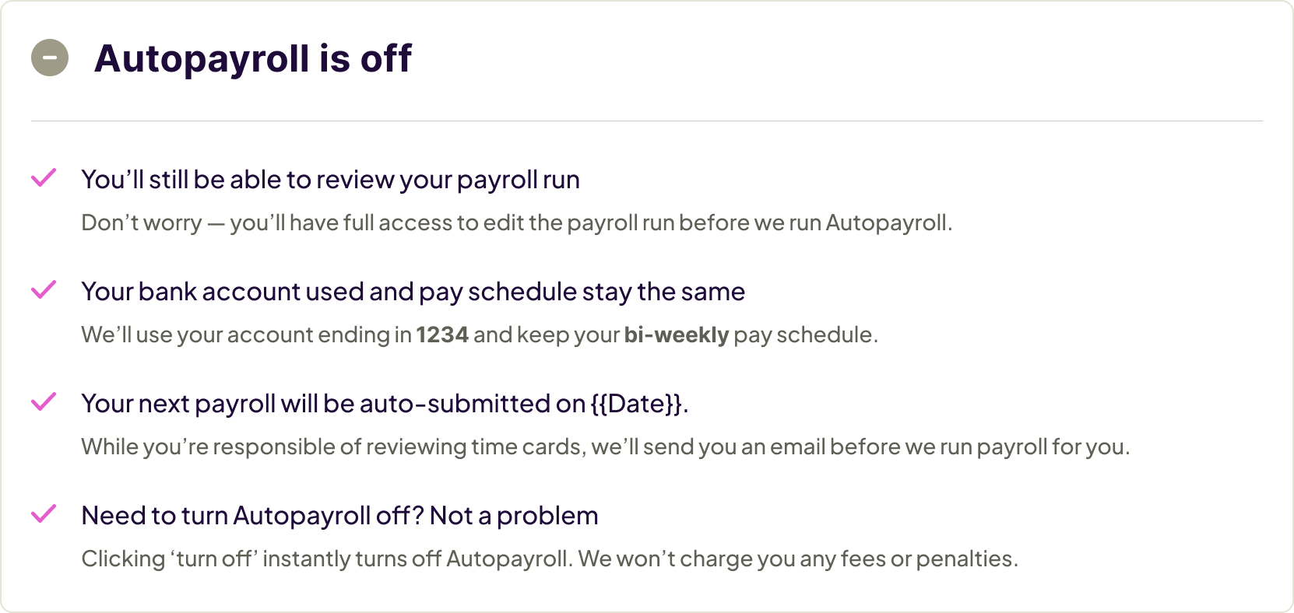Click the {{Date}} placeholder
The height and width of the screenshot is (613, 1294).
pyautogui.click(x=636, y=404)
